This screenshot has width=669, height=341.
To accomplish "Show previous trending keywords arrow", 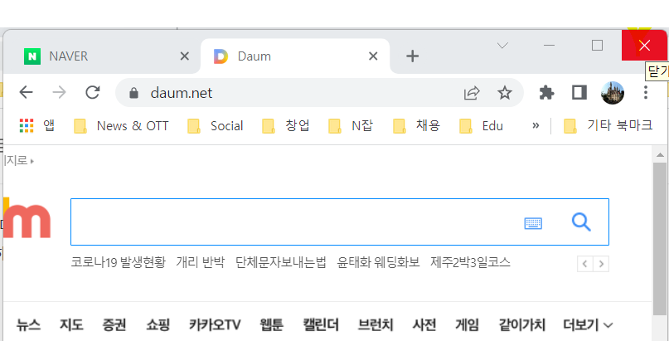I will [585, 264].
